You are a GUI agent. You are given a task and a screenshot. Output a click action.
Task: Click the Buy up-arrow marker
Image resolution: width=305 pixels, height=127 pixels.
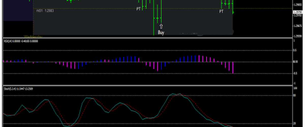click(x=161, y=26)
